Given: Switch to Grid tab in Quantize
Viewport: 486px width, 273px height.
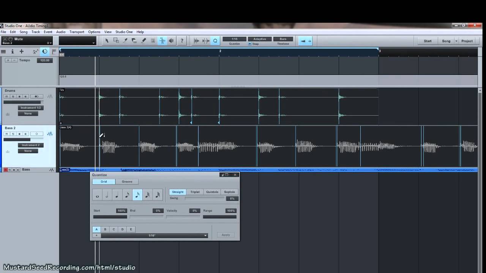Looking at the screenshot, I should (104, 182).
